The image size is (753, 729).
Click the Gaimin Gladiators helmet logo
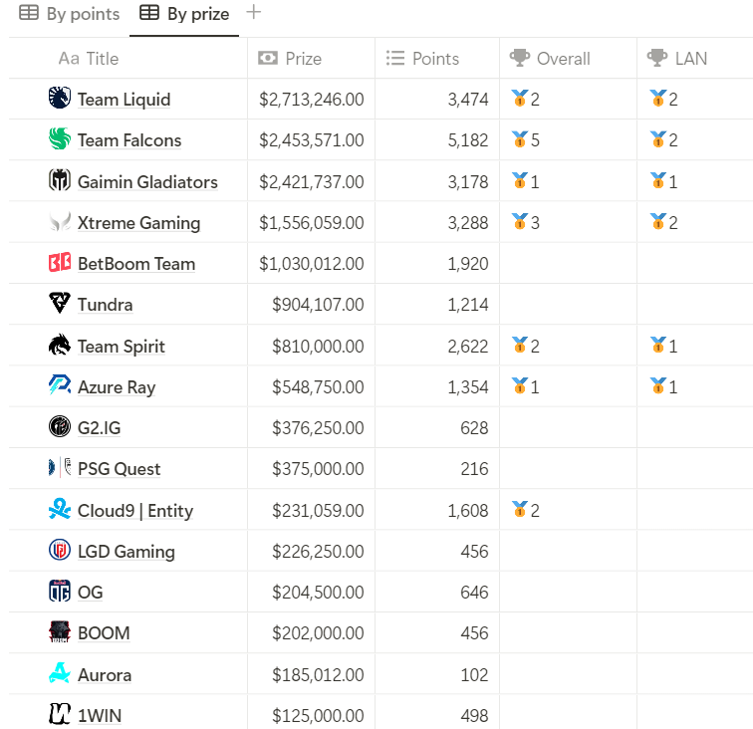point(60,180)
